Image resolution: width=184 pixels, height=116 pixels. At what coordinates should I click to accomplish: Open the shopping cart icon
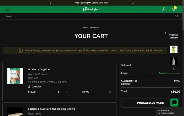174,9
